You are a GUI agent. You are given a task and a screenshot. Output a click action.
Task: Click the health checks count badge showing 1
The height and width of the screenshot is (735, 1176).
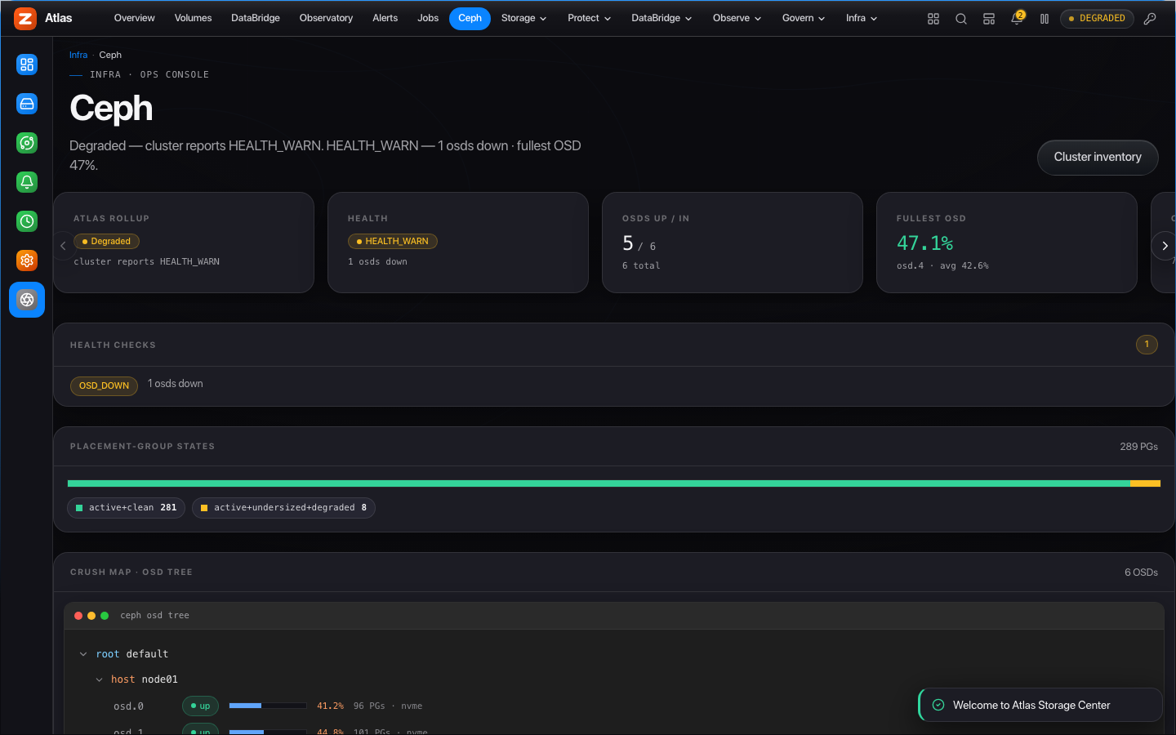point(1147,345)
